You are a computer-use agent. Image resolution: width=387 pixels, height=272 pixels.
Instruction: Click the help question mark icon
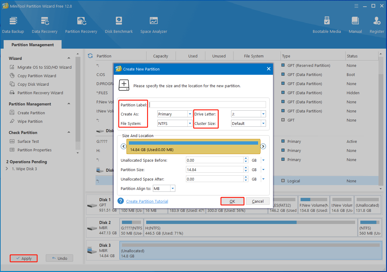click(121, 201)
